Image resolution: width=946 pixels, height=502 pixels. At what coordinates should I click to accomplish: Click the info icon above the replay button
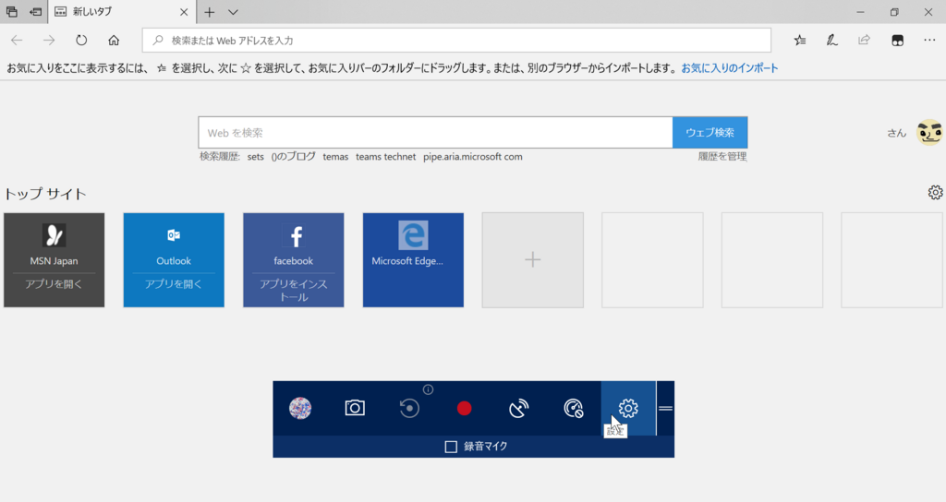(x=428, y=389)
